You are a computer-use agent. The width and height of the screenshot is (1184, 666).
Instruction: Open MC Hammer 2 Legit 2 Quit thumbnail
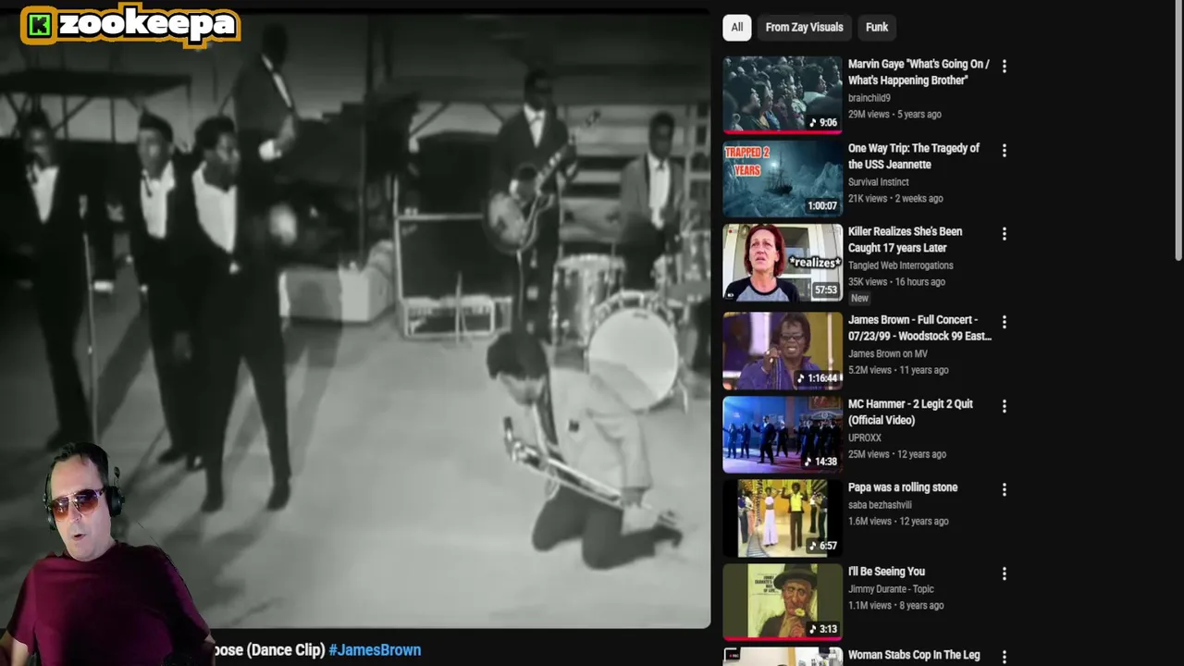[x=783, y=435]
